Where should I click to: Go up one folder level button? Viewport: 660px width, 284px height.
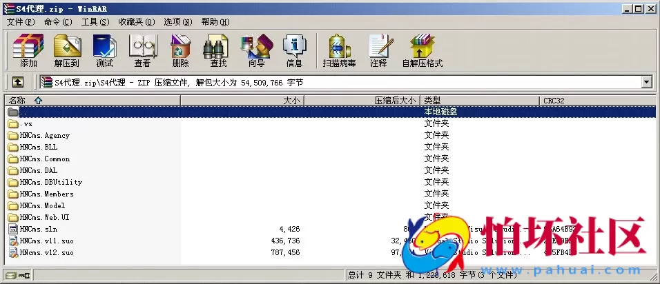point(17,82)
